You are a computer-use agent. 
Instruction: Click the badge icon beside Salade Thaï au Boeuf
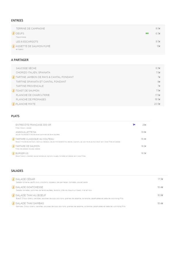click(13, 195)
